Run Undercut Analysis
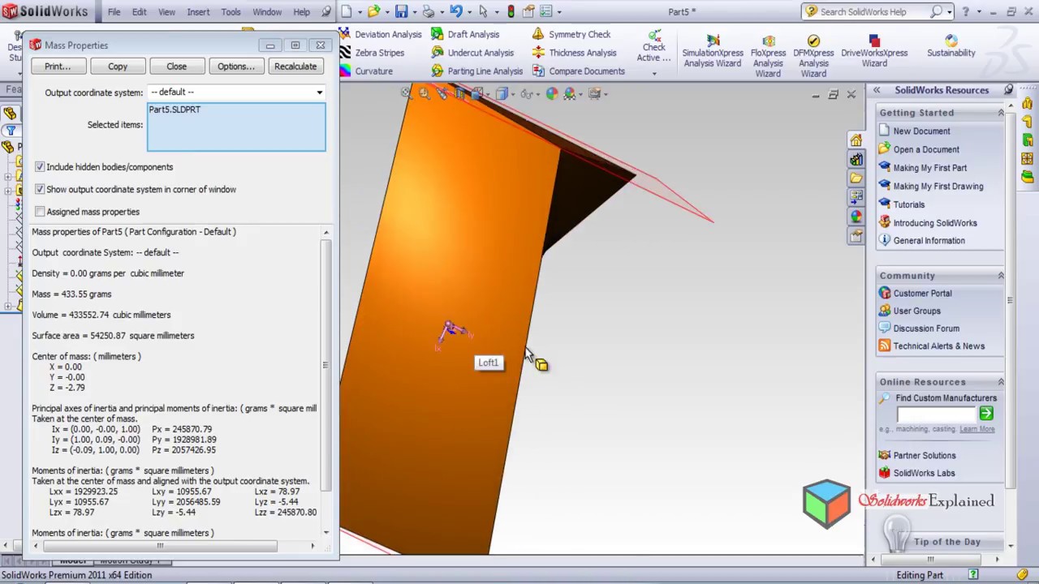Screen dimensions: 1039x584 472,53
